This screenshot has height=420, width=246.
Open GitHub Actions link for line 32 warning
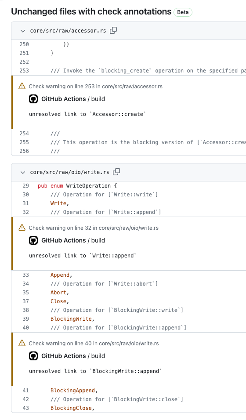[x=64, y=240]
